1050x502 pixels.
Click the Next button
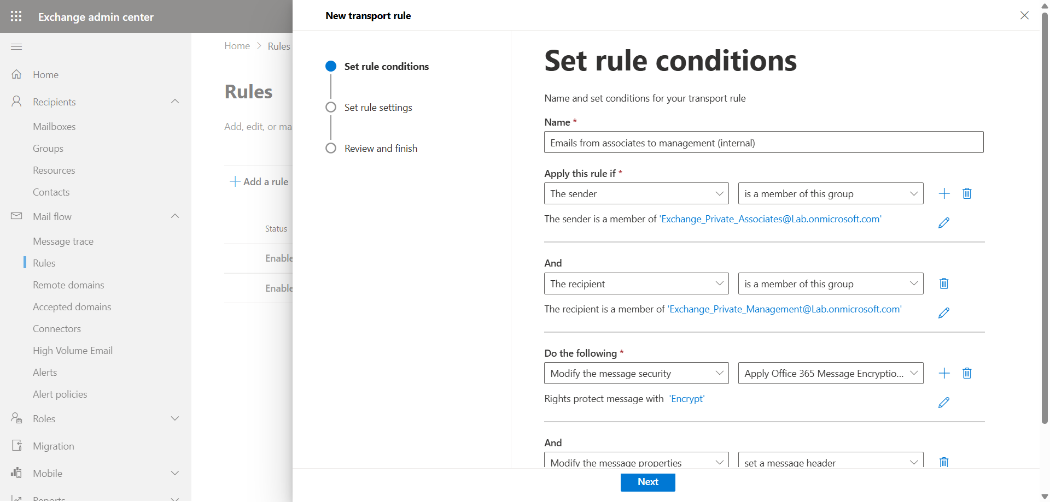pyautogui.click(x=647, y=482)
